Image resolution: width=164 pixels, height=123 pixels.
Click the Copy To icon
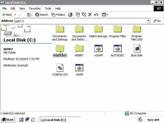(84, 15)
